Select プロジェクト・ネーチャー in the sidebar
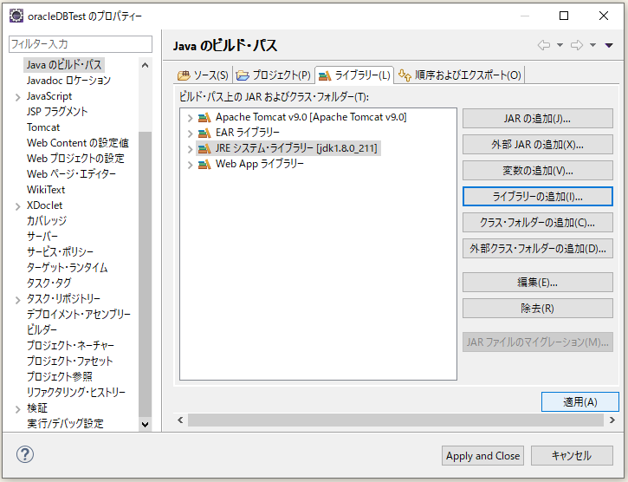 (70, 346)
